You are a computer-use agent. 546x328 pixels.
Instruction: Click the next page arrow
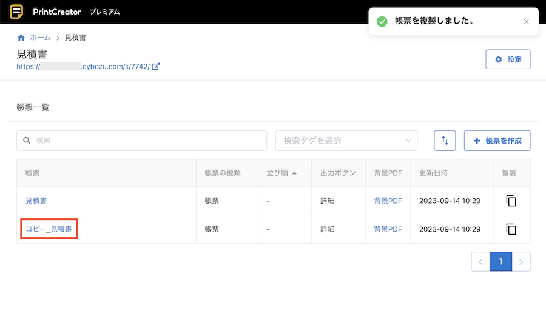coord(521,262)
